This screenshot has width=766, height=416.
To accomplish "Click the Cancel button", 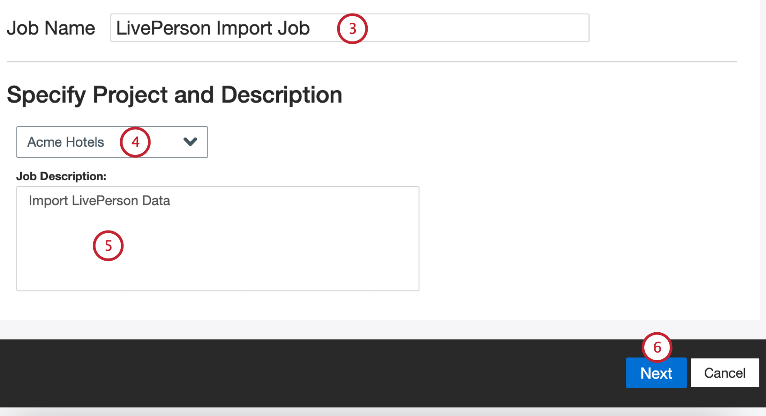I will [725, 373].
